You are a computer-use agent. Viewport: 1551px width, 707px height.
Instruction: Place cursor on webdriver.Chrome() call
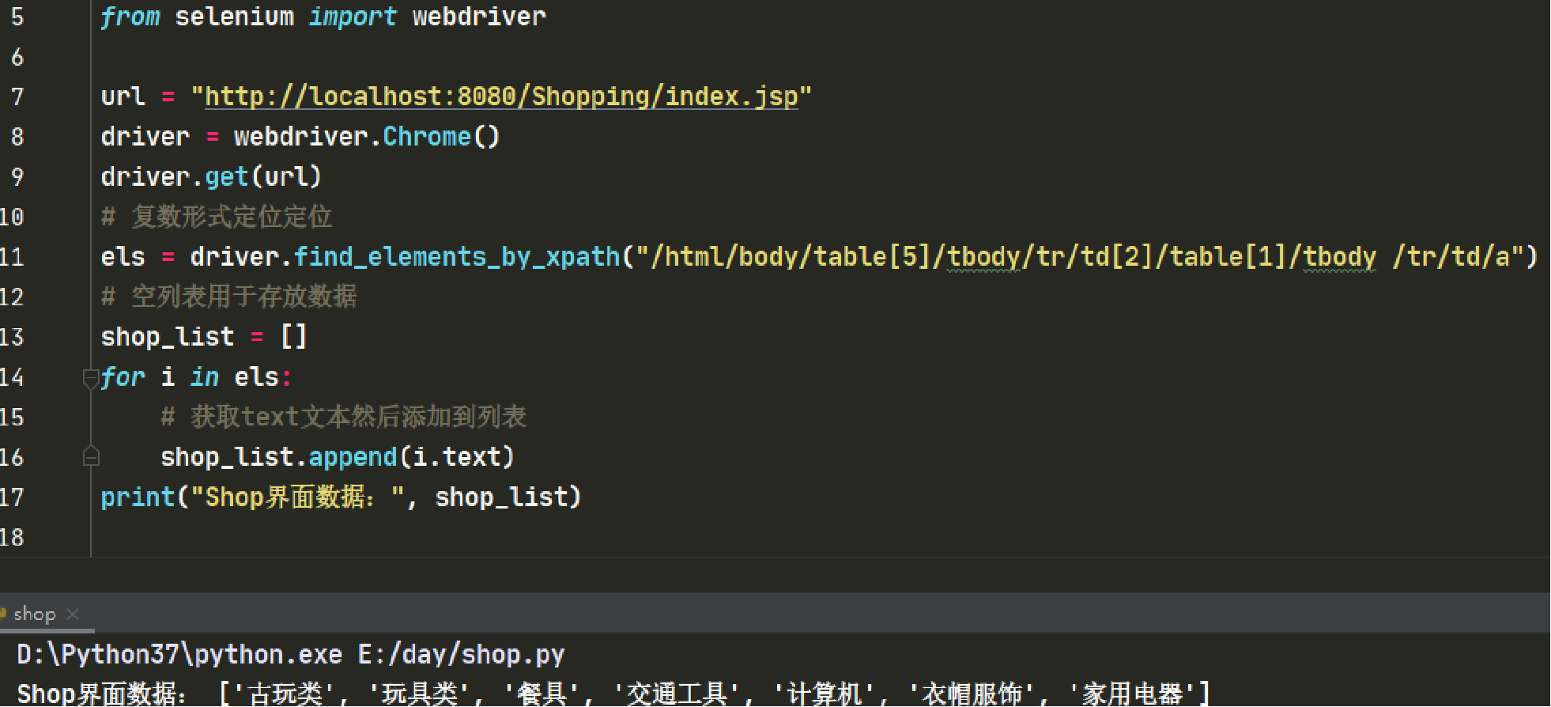[367, 137]
